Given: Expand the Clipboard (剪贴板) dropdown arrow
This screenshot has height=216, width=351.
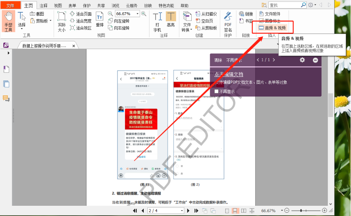Looking at the screenshot, I should click(51, 21).
